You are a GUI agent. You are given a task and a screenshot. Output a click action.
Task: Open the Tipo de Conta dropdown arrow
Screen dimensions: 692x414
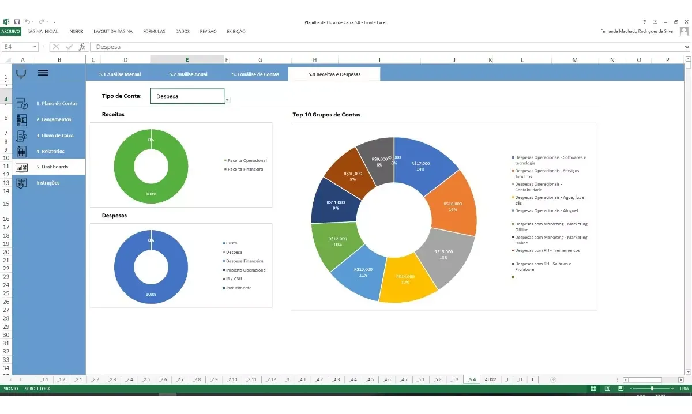click(227, 100)
